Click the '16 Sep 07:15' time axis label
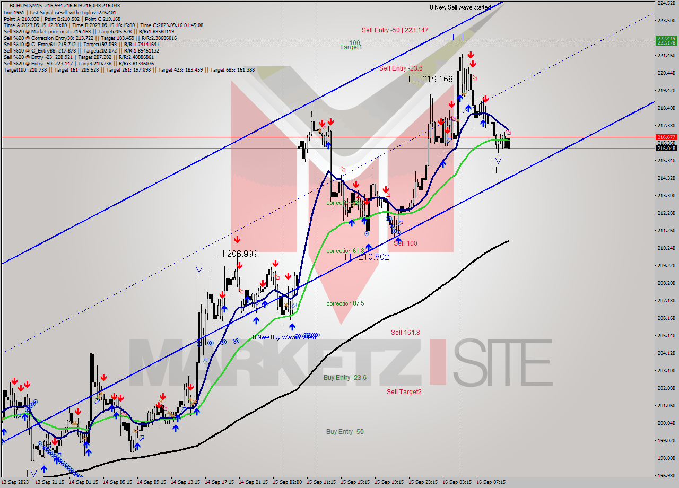The height and width of the screenshot is (488, 679). point(491,482)
